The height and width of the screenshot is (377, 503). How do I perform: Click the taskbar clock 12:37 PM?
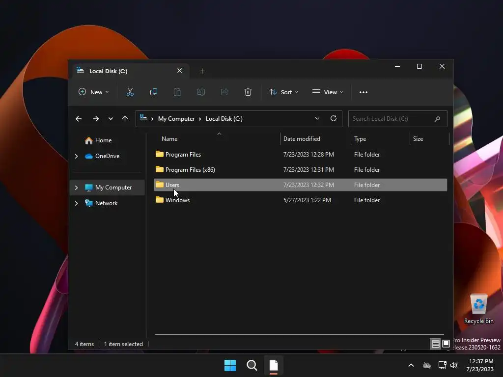point(480,361)
